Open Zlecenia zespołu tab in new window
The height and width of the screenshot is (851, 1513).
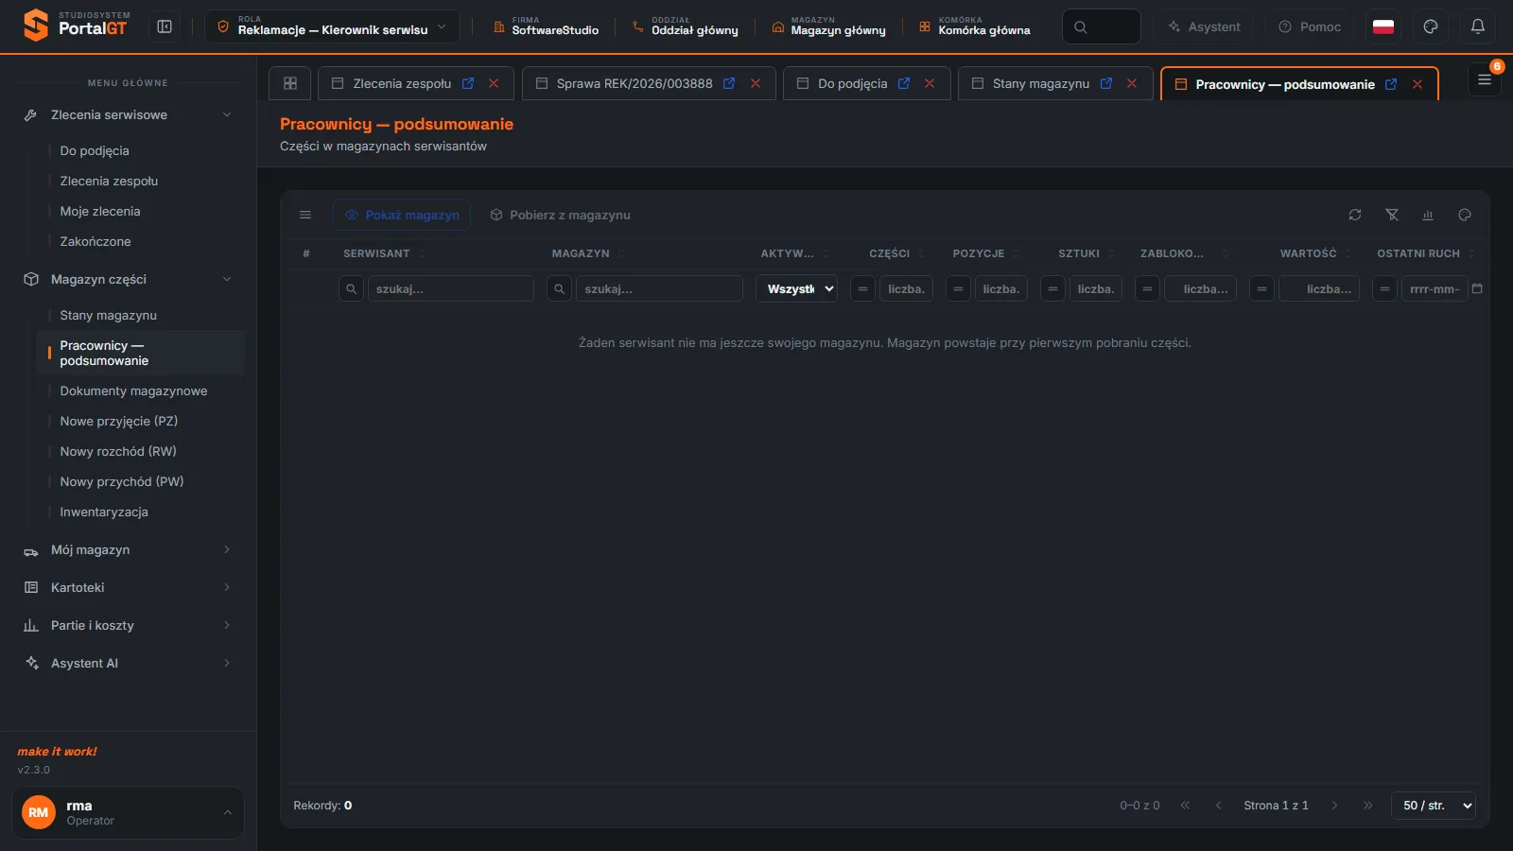[467, 83]
